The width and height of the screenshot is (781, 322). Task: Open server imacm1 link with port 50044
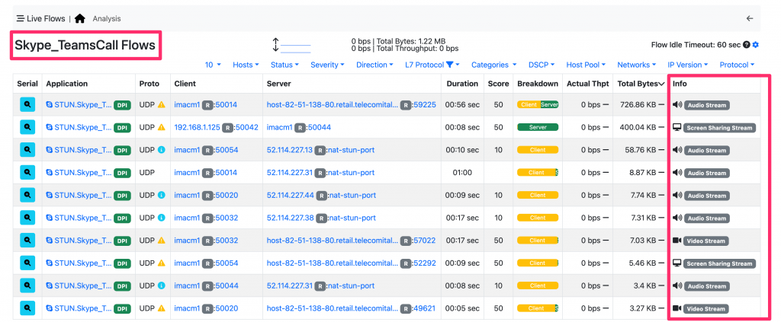[279, 127]
